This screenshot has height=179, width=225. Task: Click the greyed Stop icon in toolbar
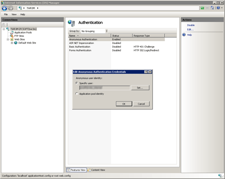(x=207, y=8)
